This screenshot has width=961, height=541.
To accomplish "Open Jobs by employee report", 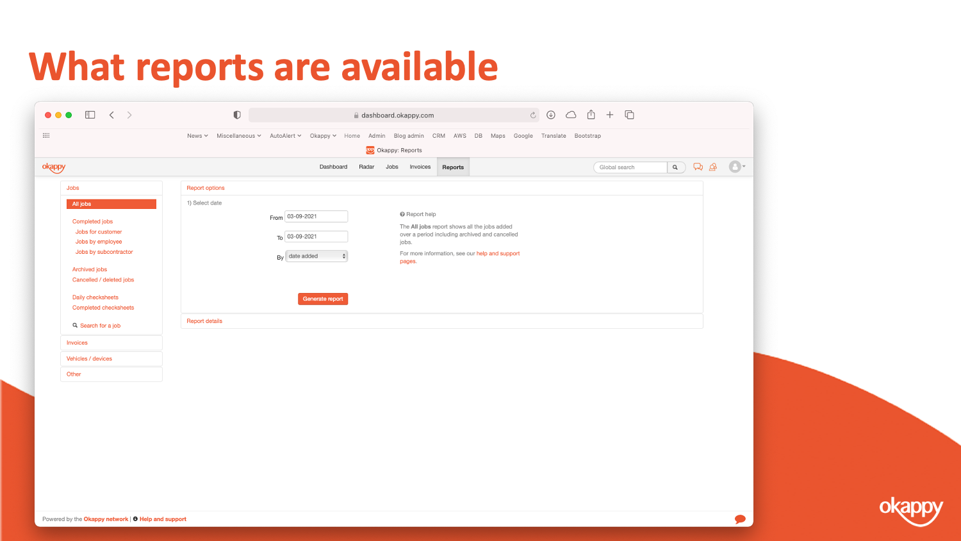I will pos(99,242).
